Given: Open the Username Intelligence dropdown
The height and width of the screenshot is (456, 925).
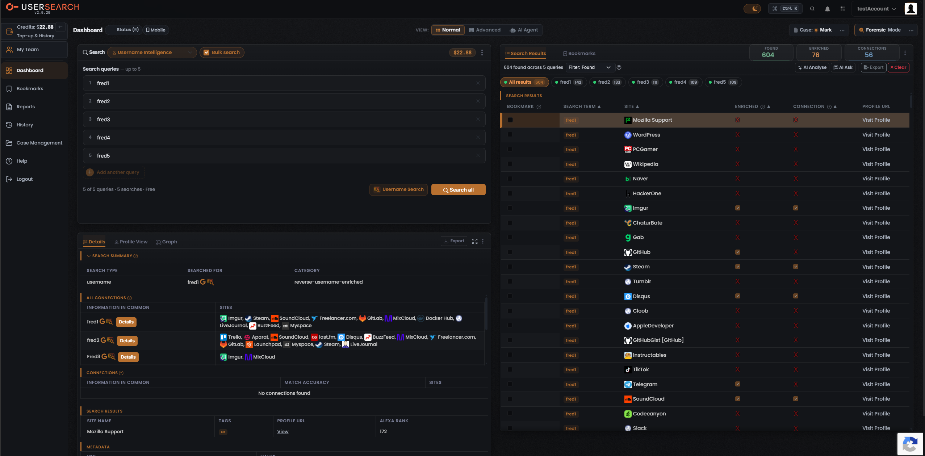Looking at the screenshot, I should pyautogui.click(x=152, y=53).
